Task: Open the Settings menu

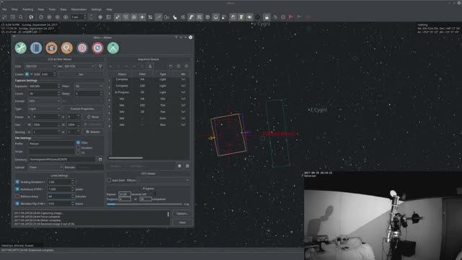Action: click(96, 9)
